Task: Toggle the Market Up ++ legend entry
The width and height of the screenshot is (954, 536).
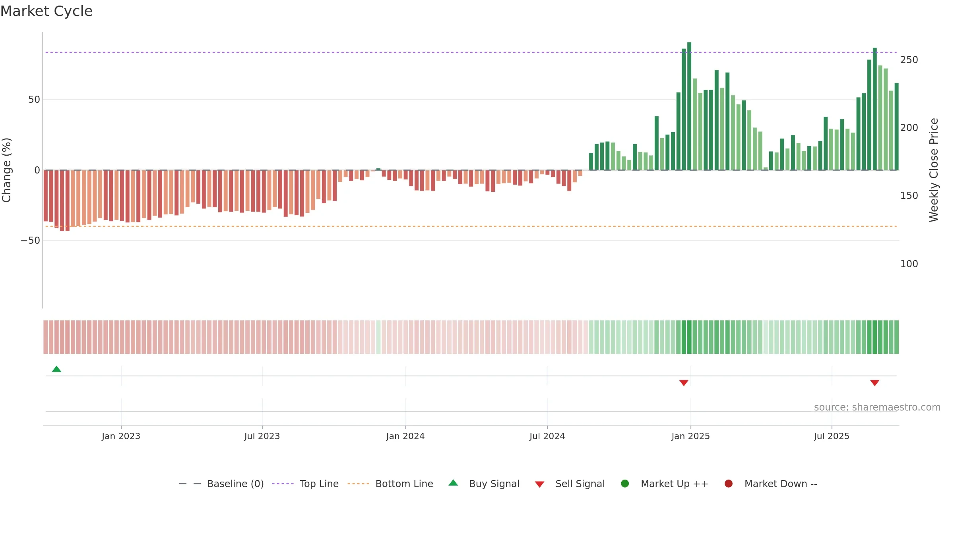Action: pyautogui.click(x=664, y=484)
